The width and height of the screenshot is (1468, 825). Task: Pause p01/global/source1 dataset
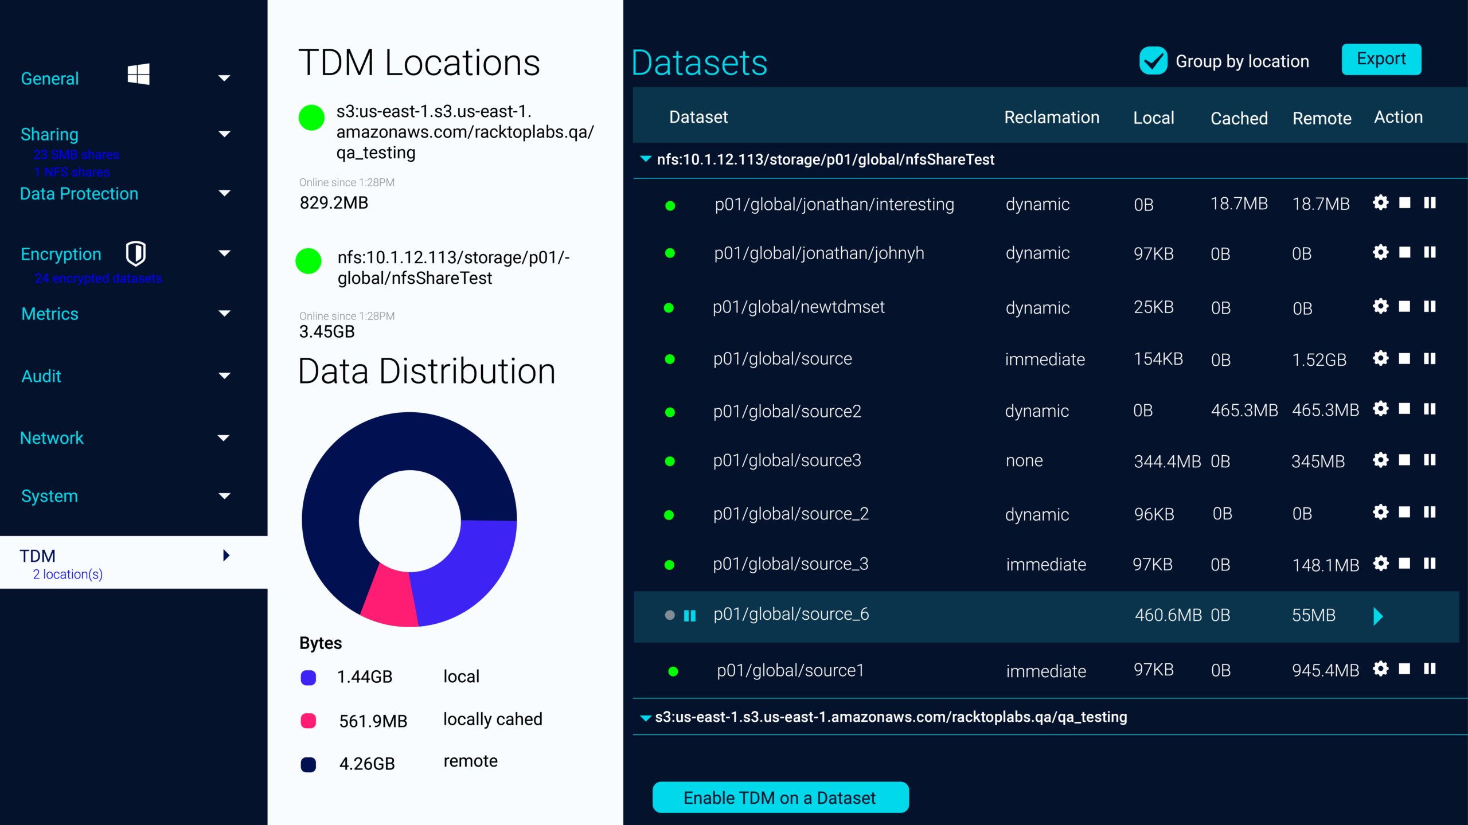[x=1430, y=668]
